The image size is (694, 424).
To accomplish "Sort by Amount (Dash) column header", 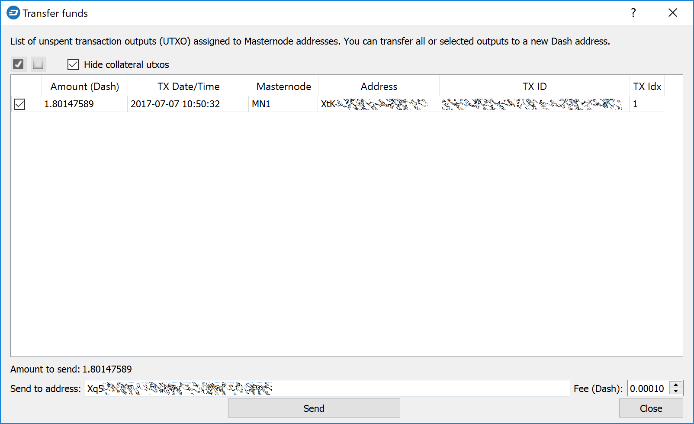I will coord(84,87).
